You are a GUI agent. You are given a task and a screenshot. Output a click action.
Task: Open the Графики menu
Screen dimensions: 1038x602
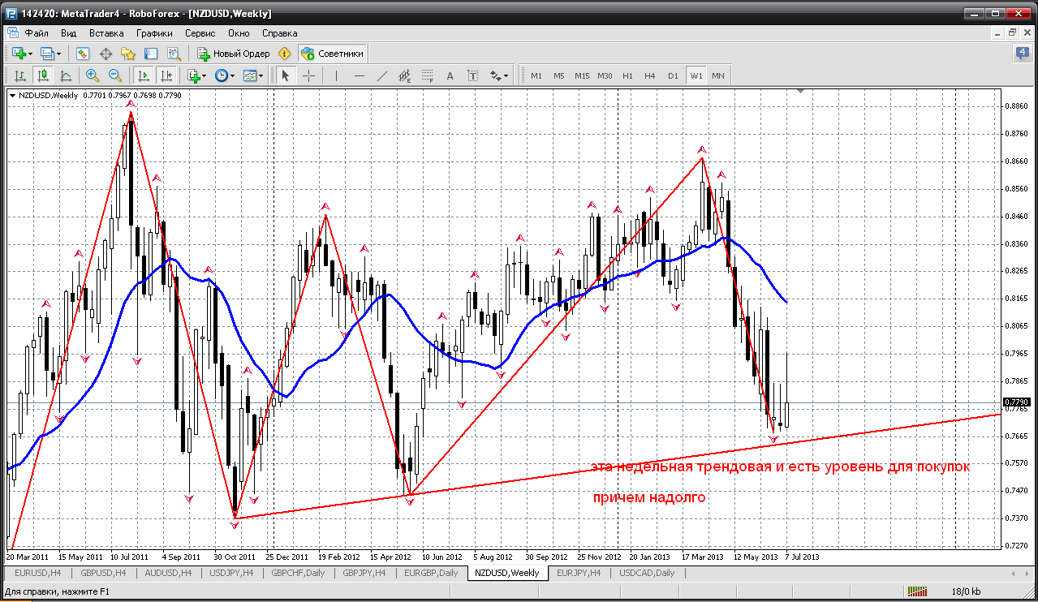coord(154,33)
